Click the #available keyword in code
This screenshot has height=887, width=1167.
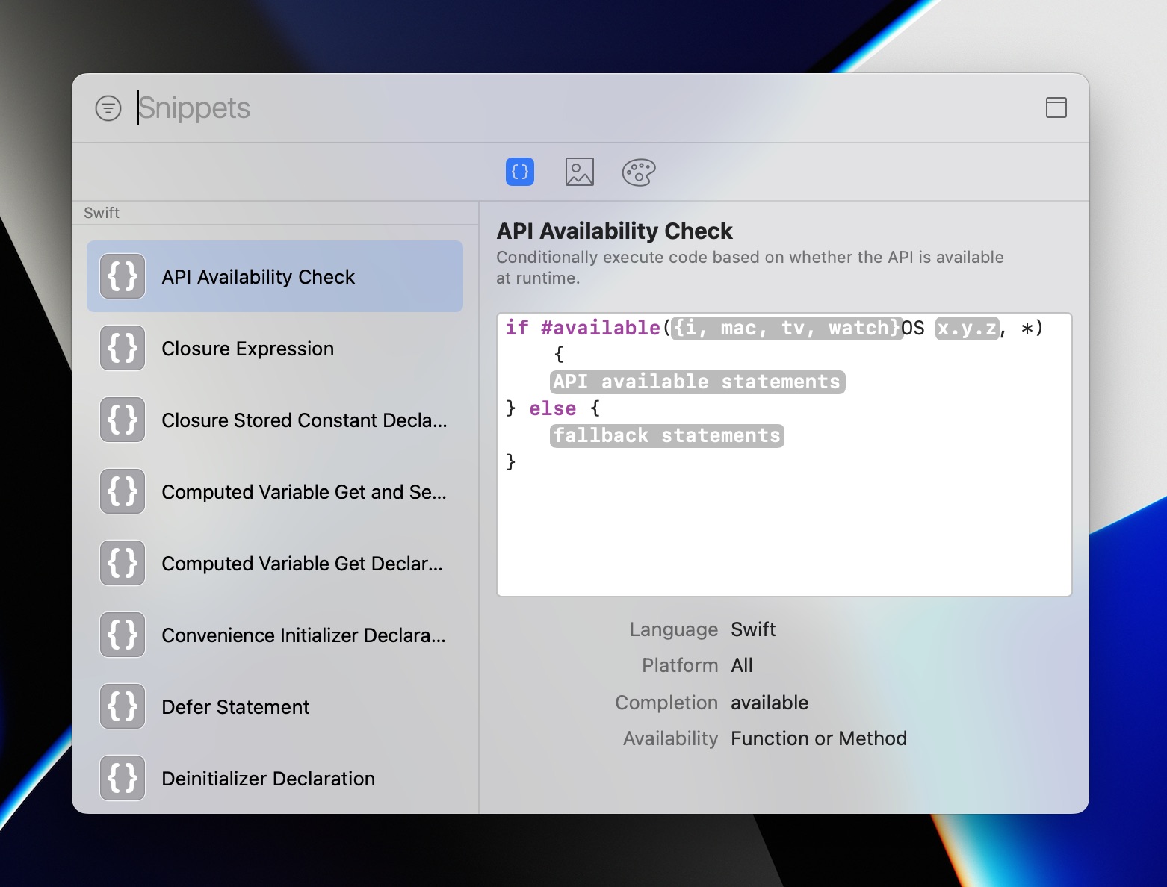(x=601, y=328)
